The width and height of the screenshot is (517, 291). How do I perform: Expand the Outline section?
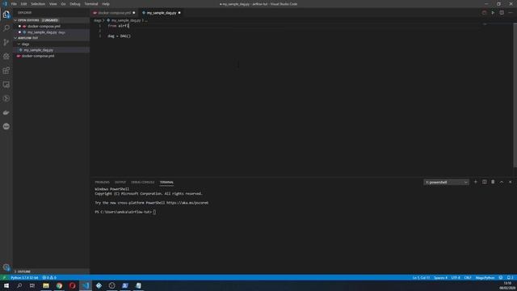click(x=15, y=272)
